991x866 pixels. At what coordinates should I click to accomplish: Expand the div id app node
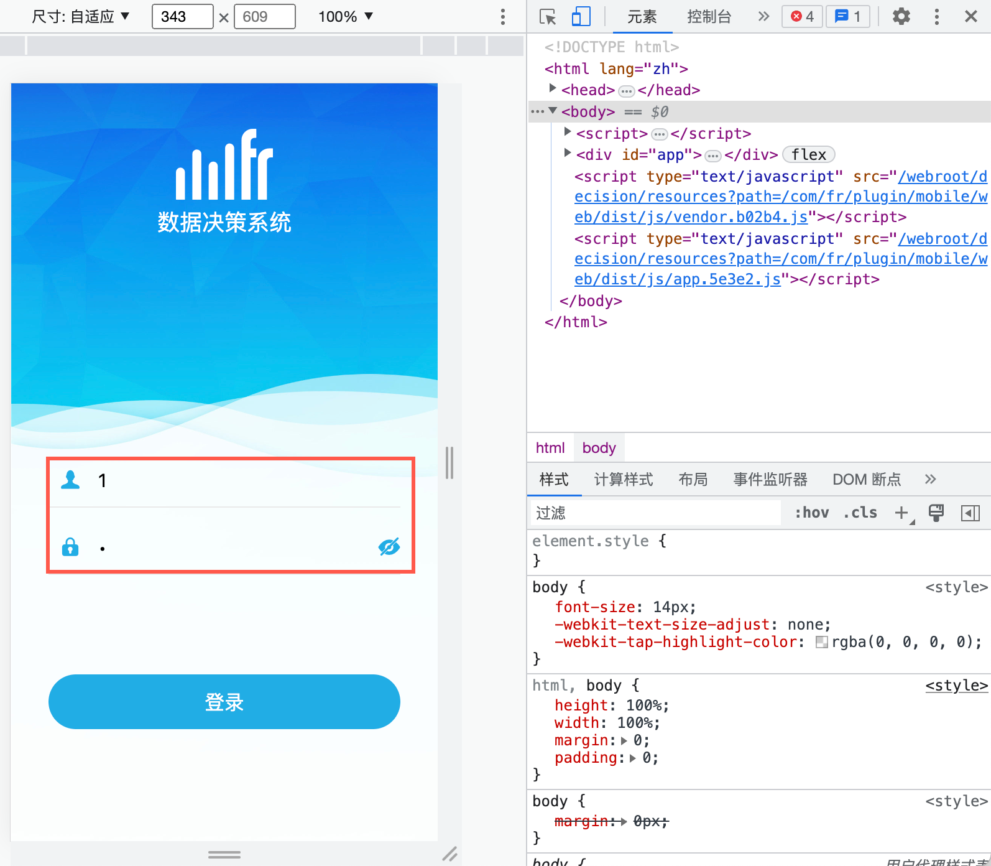tap(567, 153)
